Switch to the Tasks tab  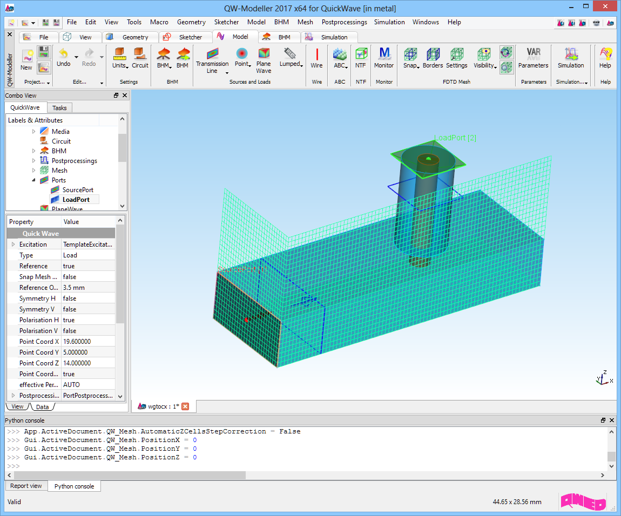click(59, 108)
